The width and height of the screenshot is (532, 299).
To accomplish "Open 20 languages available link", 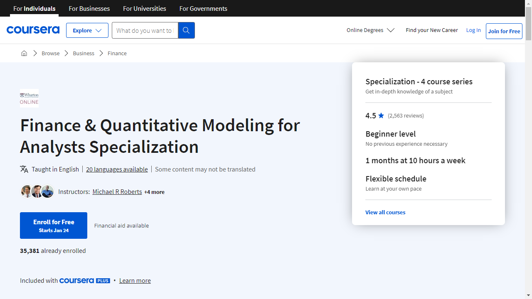I will pos(117,169).
